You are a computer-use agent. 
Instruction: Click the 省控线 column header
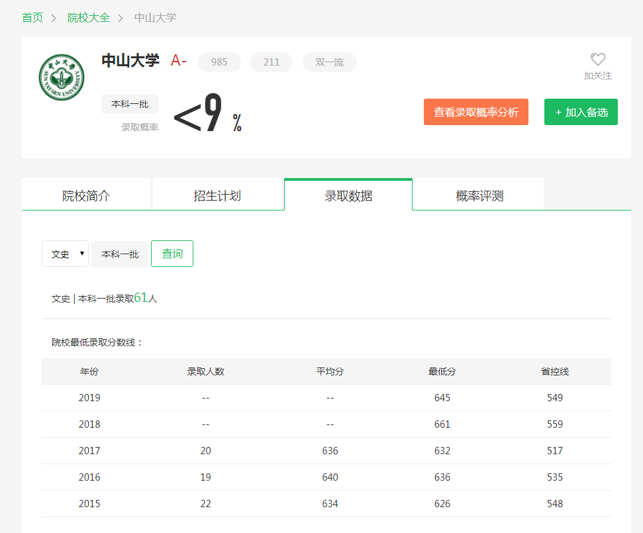point(555,371)
